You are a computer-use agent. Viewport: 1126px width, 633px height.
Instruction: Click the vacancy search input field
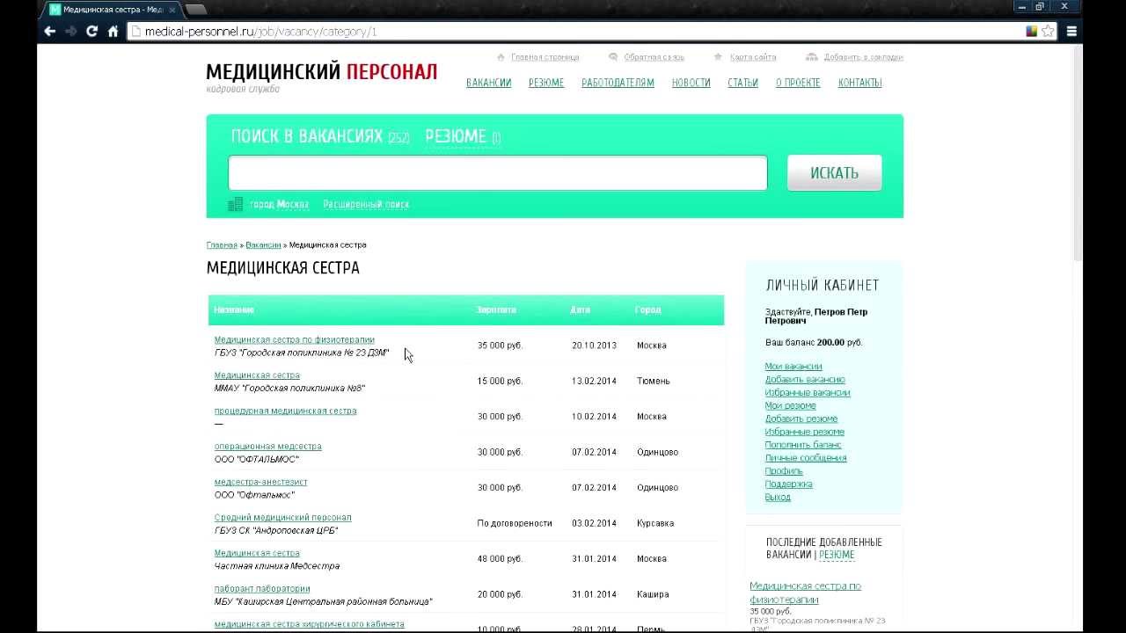498,173
